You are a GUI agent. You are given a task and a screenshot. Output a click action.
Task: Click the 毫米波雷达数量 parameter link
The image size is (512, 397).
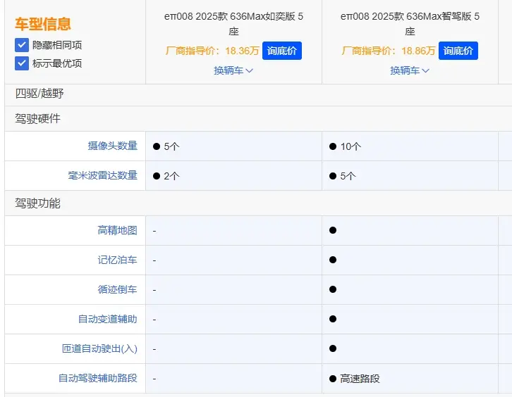coord(102,175)
